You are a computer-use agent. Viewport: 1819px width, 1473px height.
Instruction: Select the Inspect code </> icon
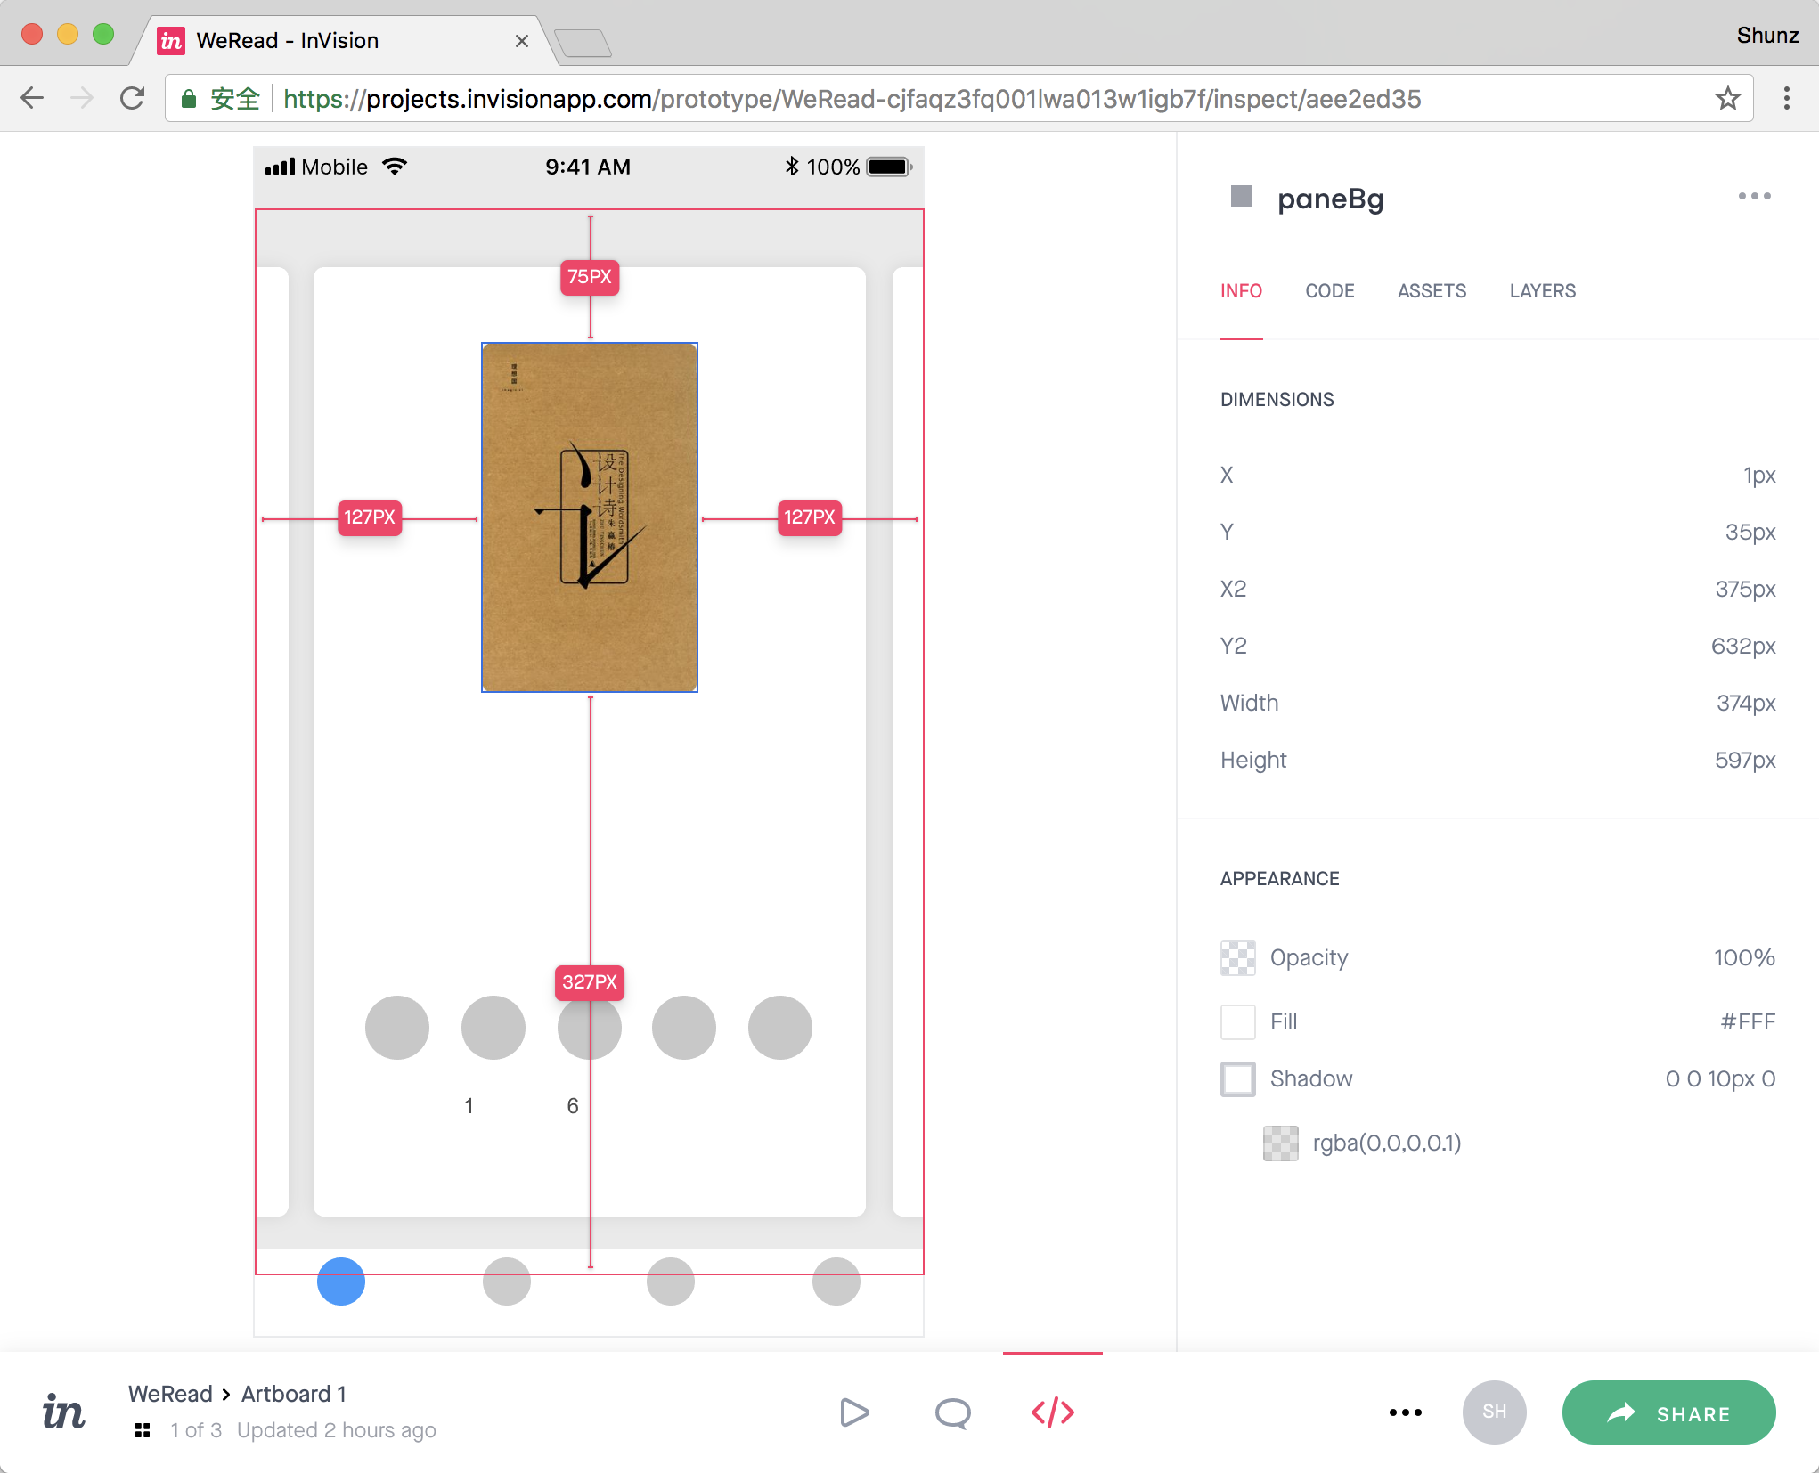1053,1412
